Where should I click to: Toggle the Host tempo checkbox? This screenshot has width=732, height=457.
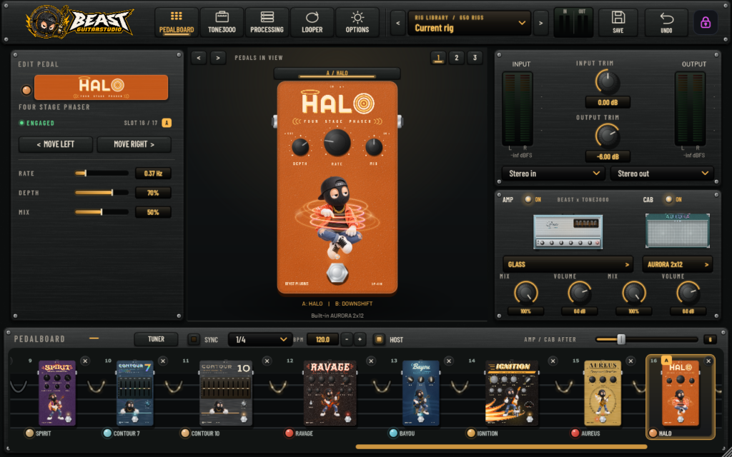pos(379,339)
